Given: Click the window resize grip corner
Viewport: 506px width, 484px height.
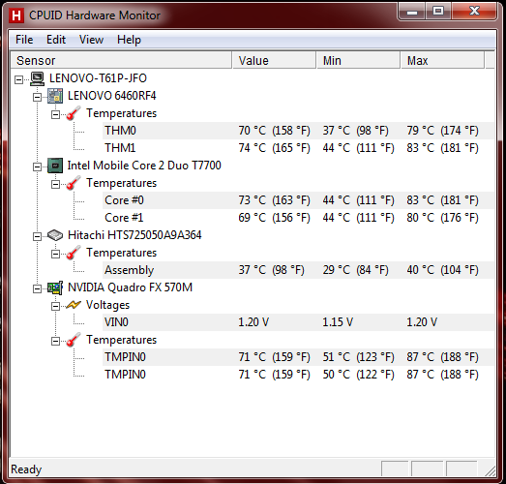Looking at the screenshot, I should (491, 470).
